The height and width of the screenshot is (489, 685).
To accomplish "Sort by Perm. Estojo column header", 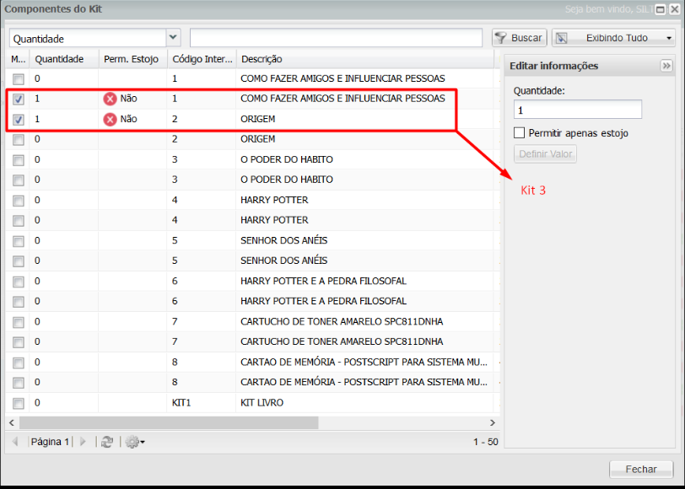I will [132, 59].
